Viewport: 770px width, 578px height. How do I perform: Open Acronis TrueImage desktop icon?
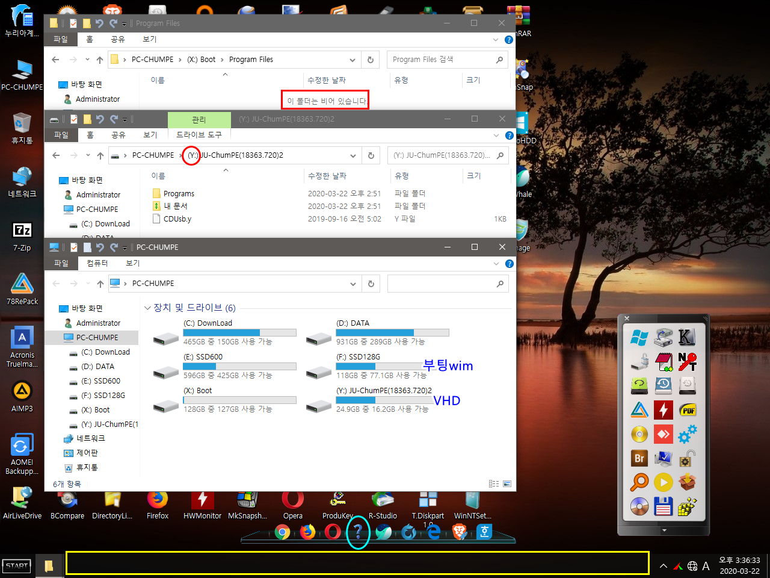click(22, 346)
